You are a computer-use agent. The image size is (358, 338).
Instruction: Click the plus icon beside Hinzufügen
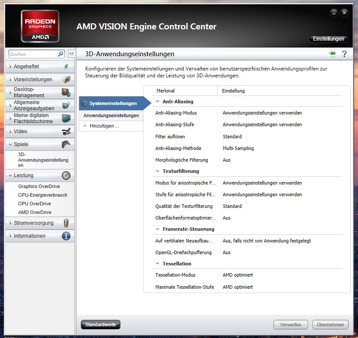85,126
